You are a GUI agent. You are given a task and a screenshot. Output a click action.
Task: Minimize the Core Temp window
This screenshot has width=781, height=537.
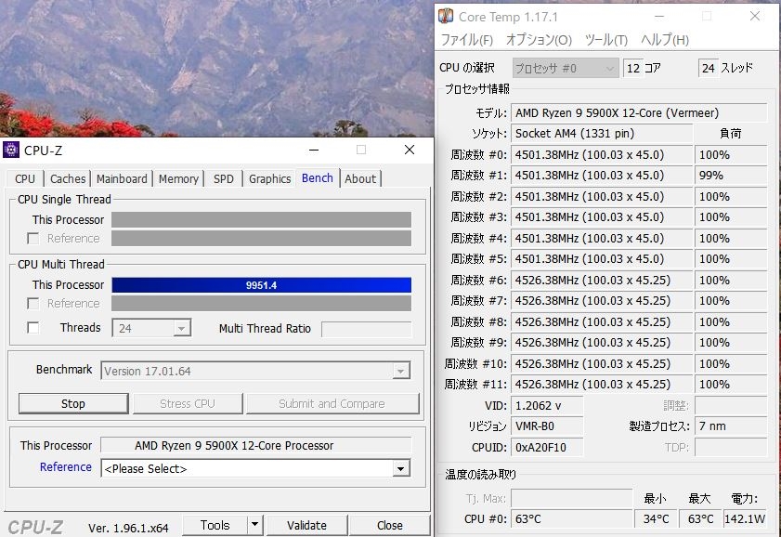click(659, 17)
